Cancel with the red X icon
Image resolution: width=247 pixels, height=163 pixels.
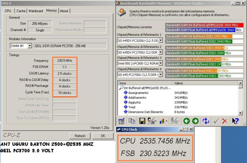[x=225, y=121]
